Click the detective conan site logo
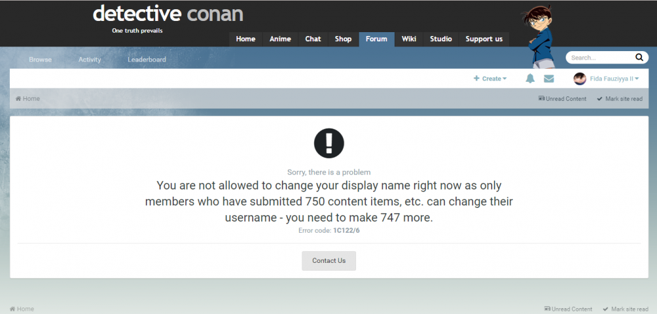The height and width of the screenshot is (314, 657). point(168,14)
